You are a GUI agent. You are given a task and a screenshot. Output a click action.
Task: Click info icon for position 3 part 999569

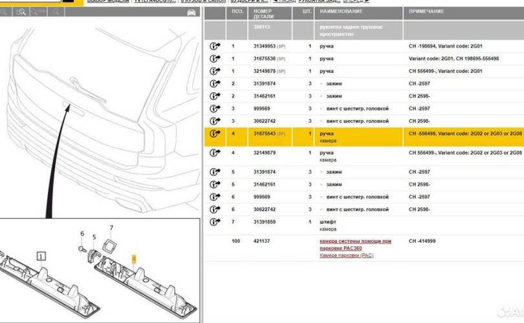[215, 109]
